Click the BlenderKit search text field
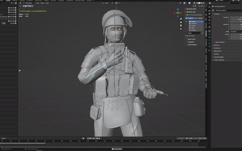Screen dimensions: 242x151 193,33
